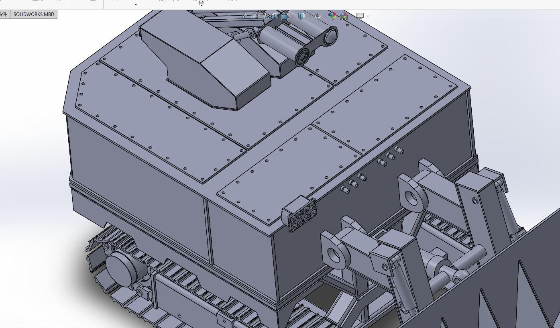Click the View Settings monitor icon
The height and width of the screenshot is (328, 560).
[x=360, y=16]
